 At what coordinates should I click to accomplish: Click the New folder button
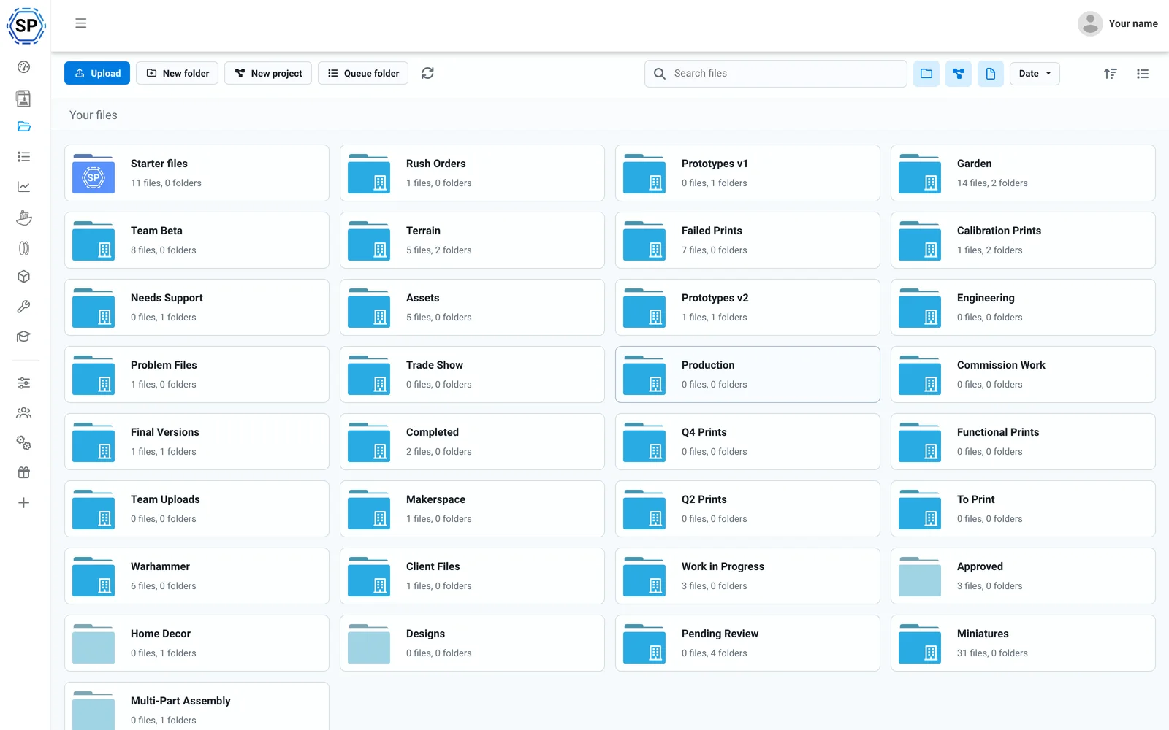pyautogui.click(x=178, y=73)
